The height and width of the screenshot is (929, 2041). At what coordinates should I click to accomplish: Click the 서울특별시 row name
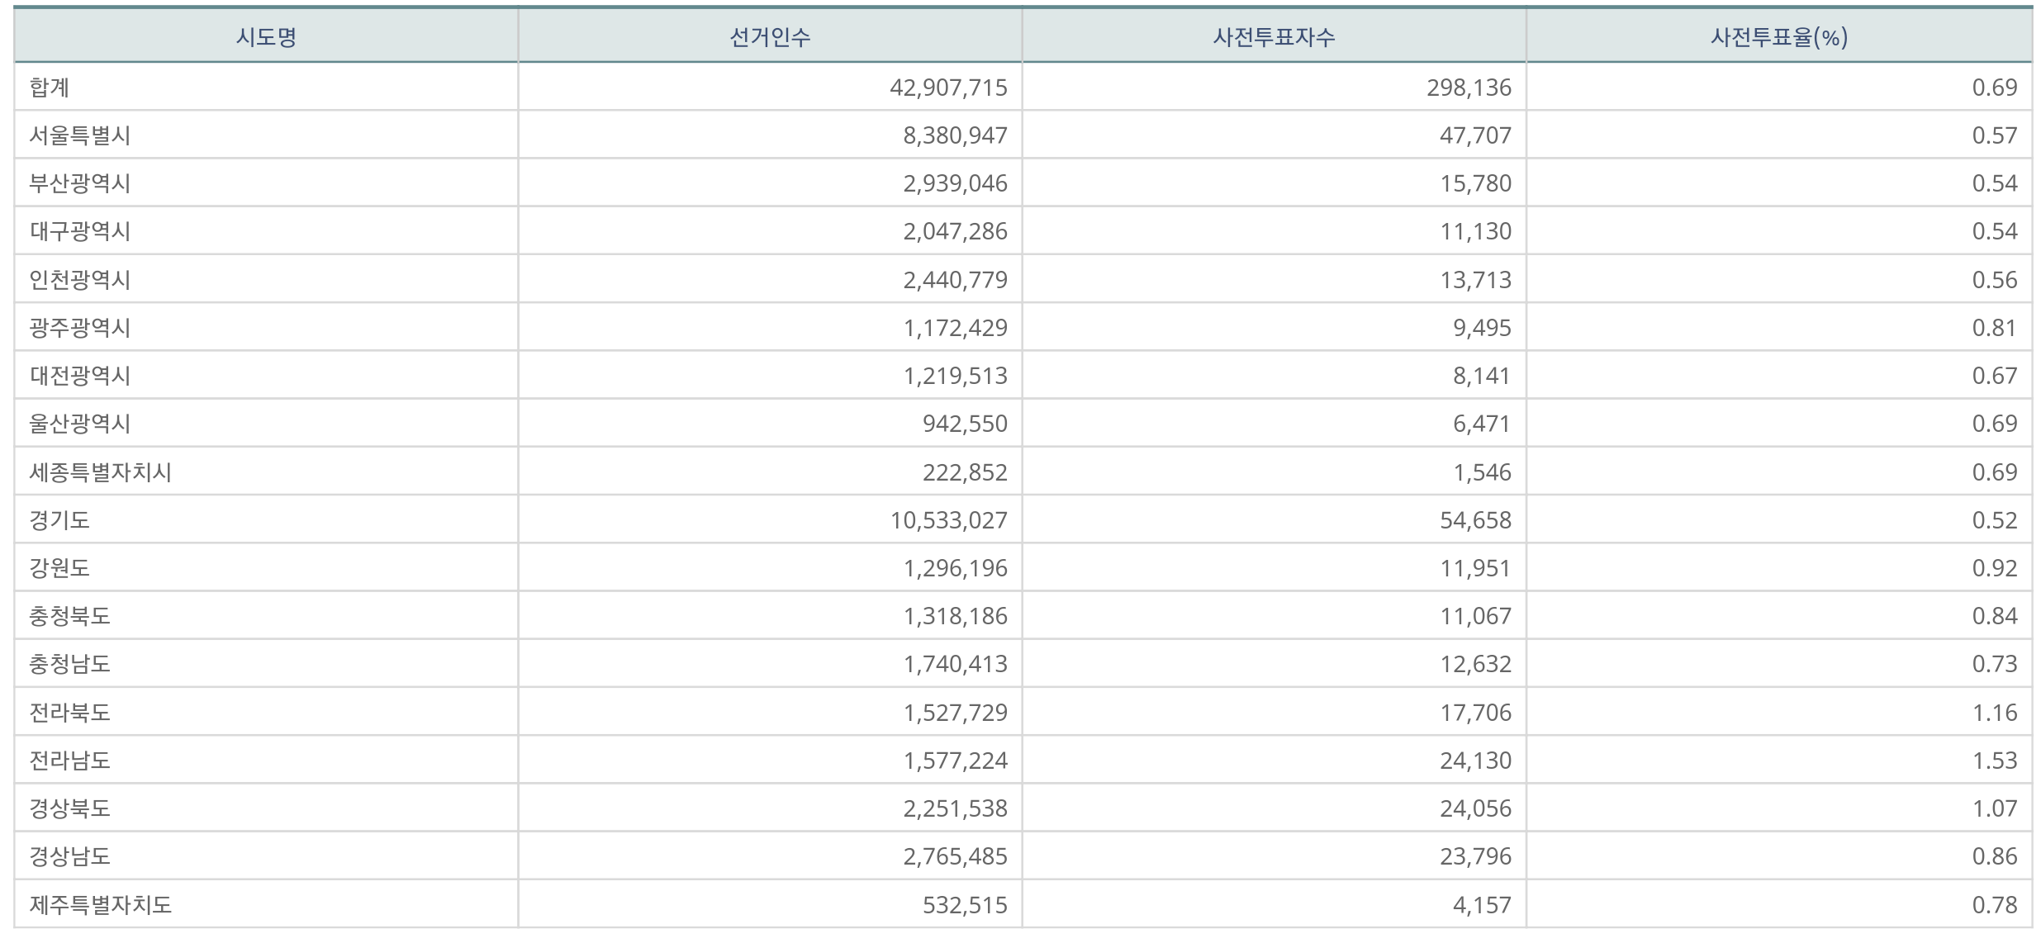(80, 135)
